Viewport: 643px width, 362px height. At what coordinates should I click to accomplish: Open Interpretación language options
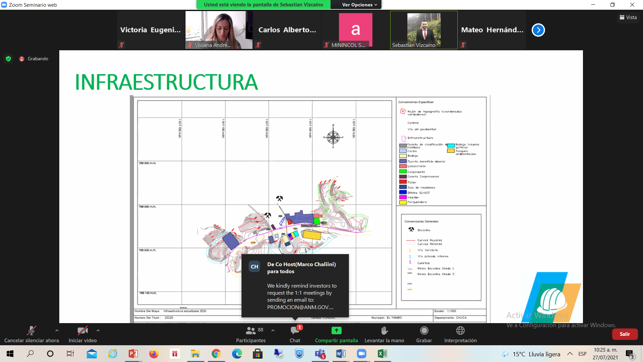coord(460,335)
